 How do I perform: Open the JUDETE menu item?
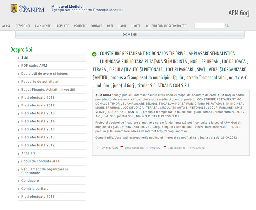click(x=136, y=26)
